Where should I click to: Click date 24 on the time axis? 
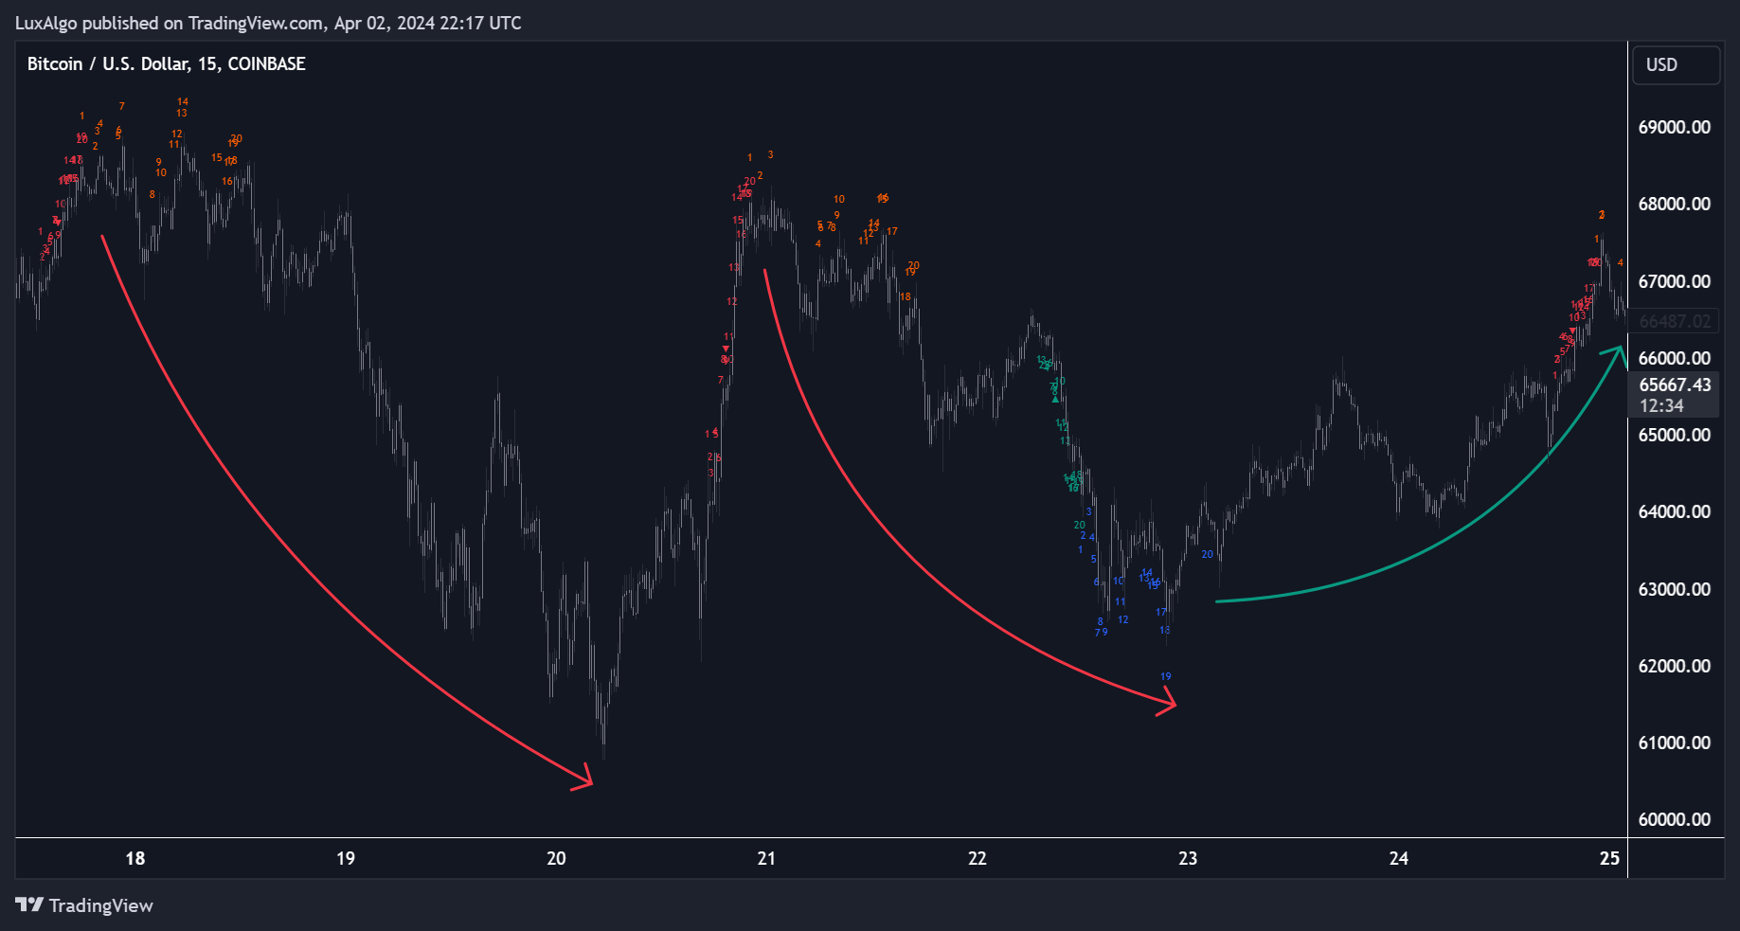point(1399,858)
